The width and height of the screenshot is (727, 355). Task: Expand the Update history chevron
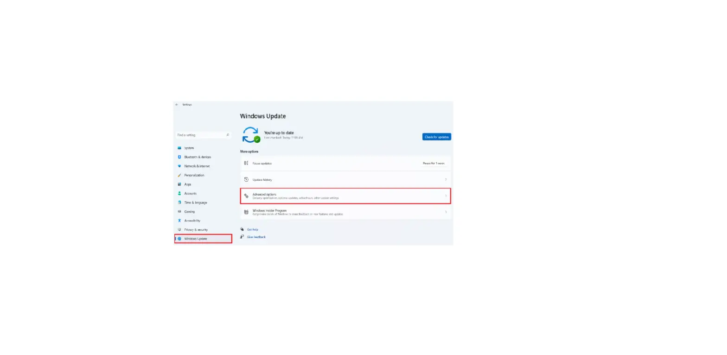(446, 179)
